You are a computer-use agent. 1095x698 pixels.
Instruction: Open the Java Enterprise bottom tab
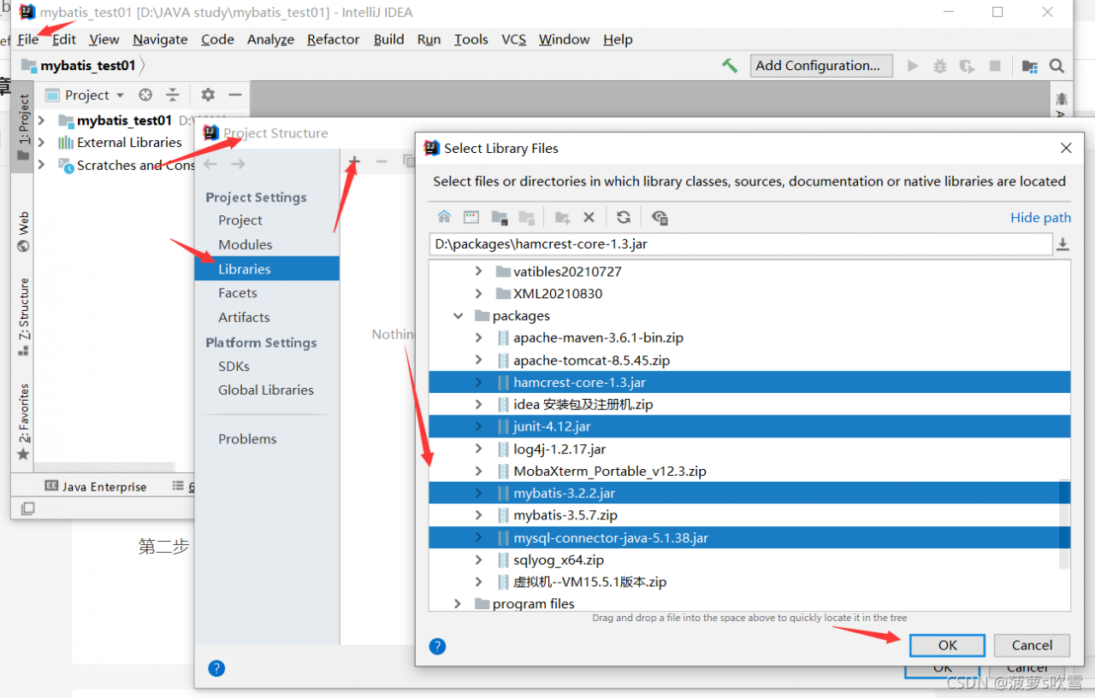point(96,487)
